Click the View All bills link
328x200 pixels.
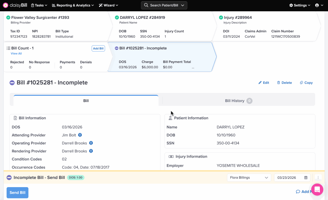tap(16, 54)
